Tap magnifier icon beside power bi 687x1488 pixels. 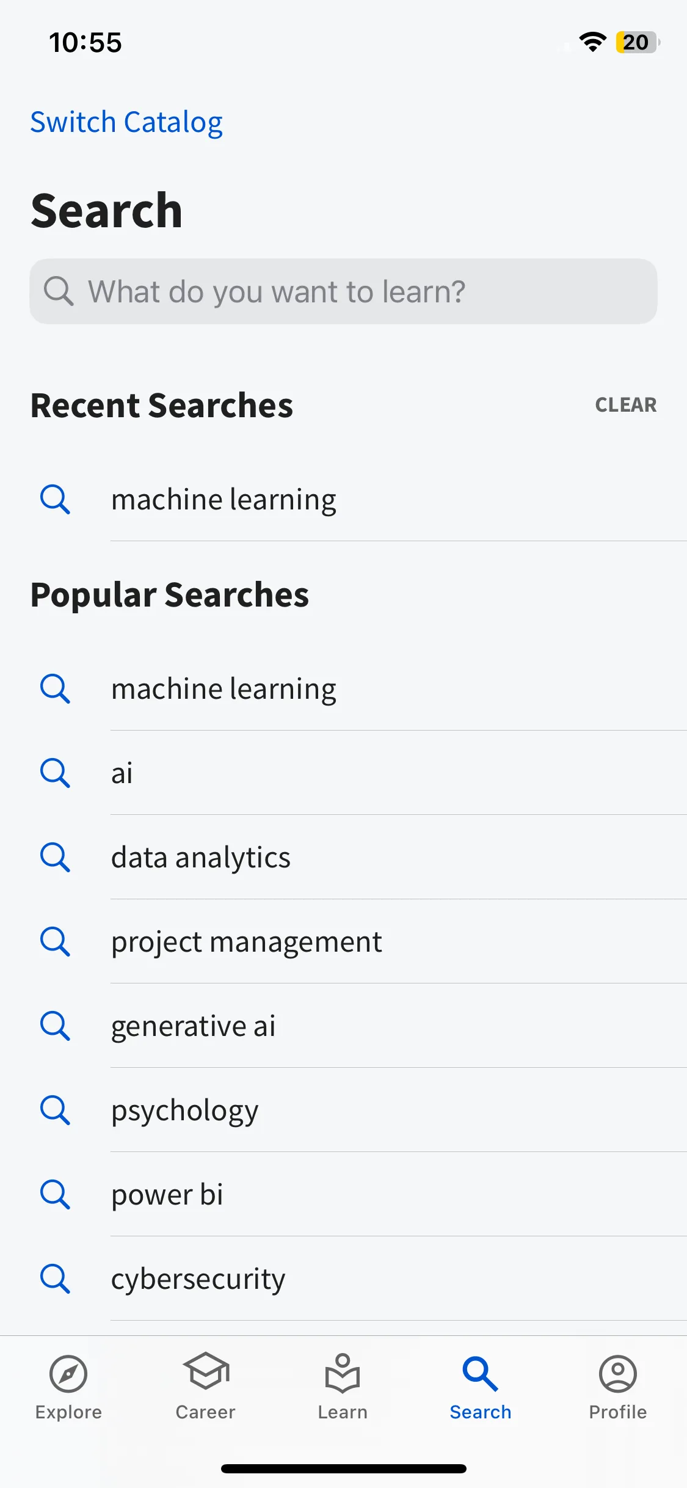pos(55,1194)
